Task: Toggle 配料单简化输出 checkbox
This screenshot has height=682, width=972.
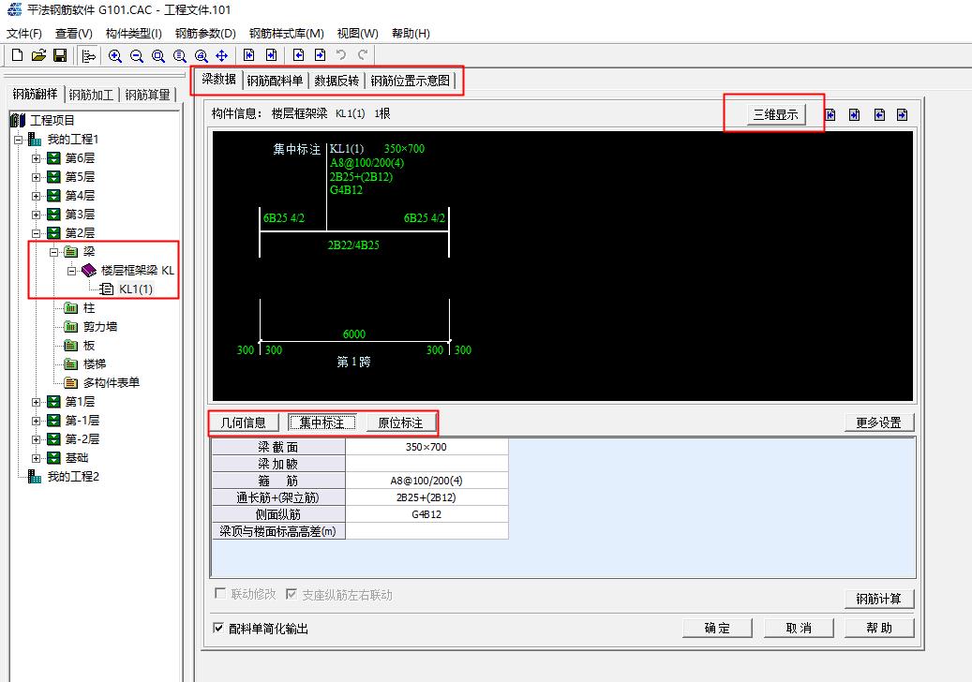Action: 218,628
